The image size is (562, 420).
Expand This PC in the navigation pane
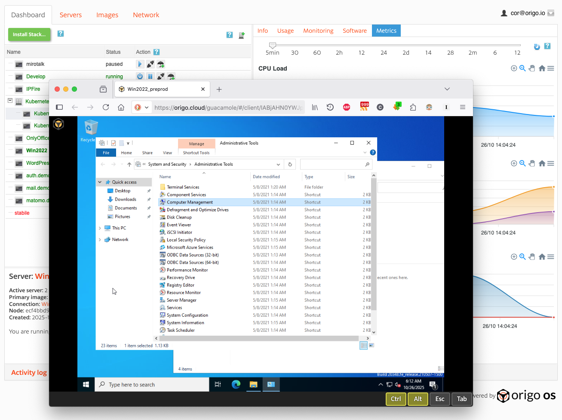point(100,228)
